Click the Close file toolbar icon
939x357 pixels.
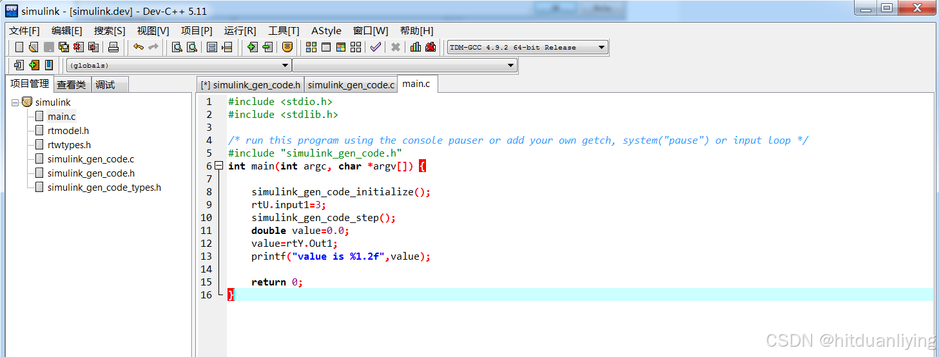pyautogui.click(x=79, y=47)
